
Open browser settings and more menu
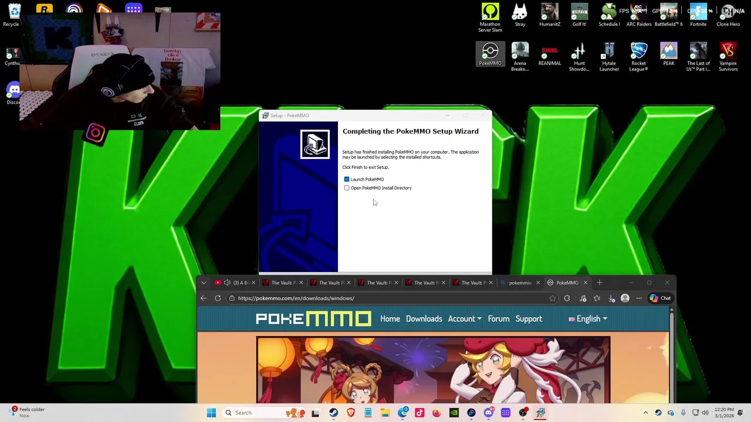pyautogui.click(x=639, y=298)
